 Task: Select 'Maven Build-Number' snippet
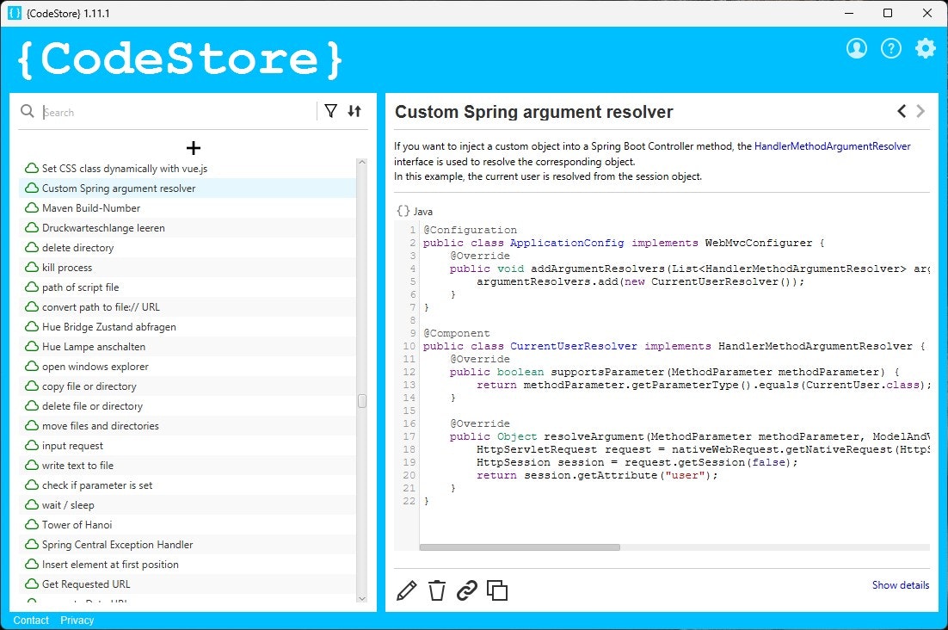(188, 208)
